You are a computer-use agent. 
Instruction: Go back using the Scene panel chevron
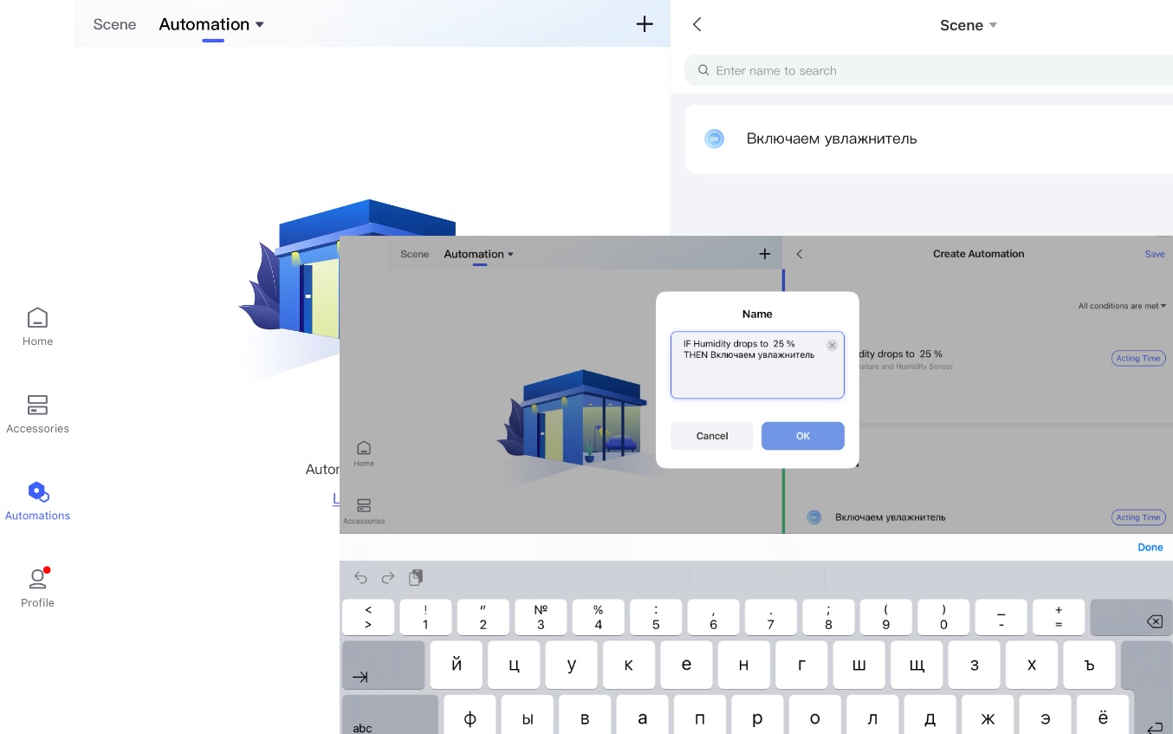coord(697,24)
